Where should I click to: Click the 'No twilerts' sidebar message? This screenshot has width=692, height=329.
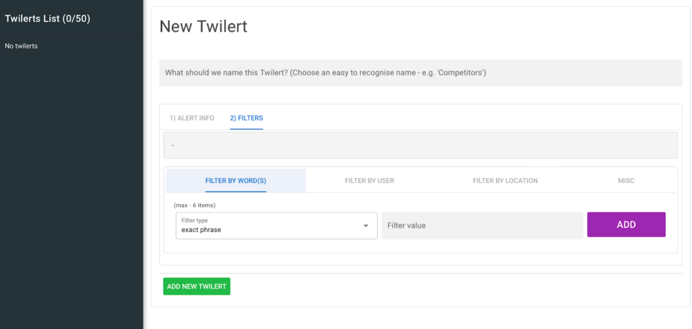(x=21, y=46)
